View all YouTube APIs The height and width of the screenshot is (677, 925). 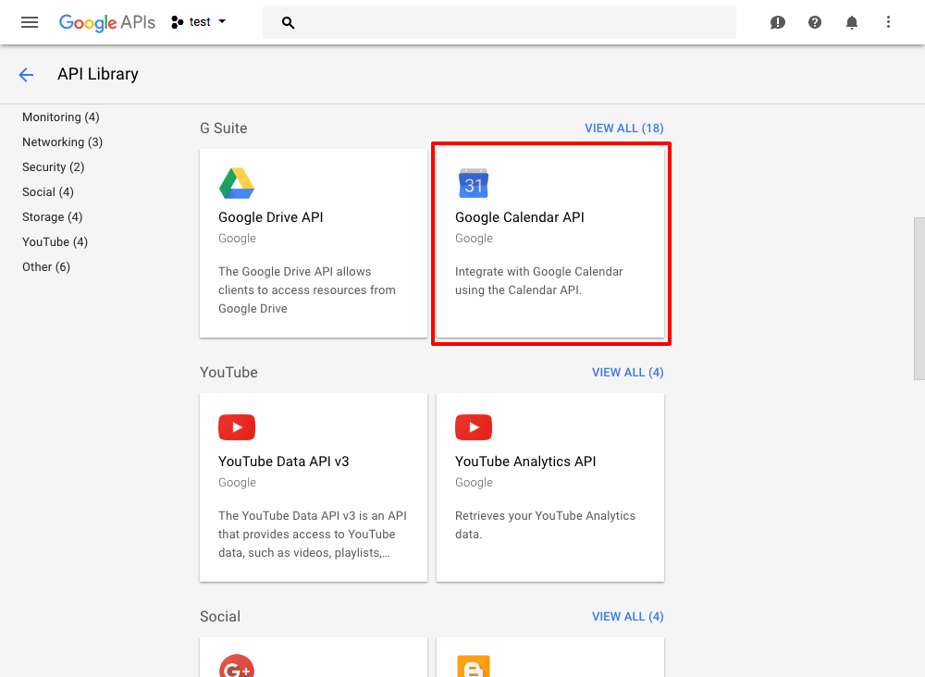[627, 373]
